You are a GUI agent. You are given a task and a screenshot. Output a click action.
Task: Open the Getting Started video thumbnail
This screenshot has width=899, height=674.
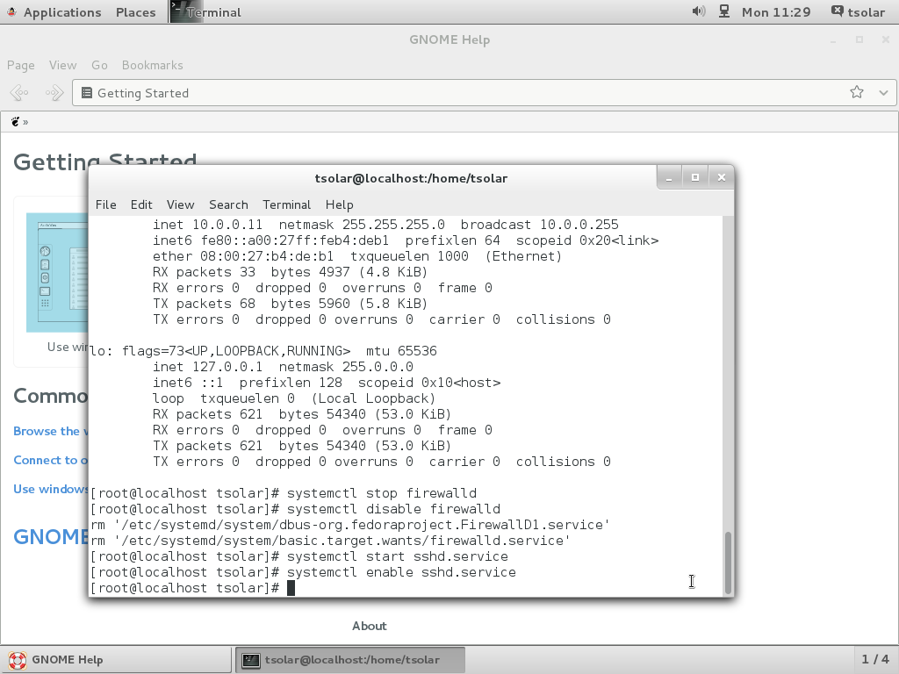pos(57,272)
